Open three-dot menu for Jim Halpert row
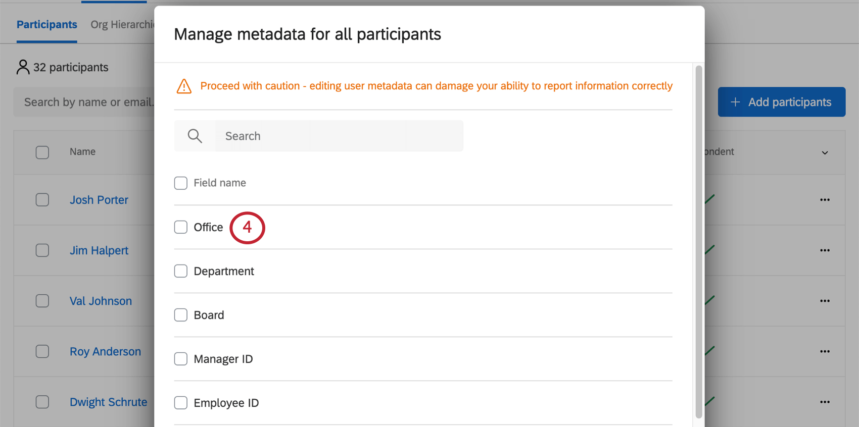The image size is (859, 427). coord(825,250)
